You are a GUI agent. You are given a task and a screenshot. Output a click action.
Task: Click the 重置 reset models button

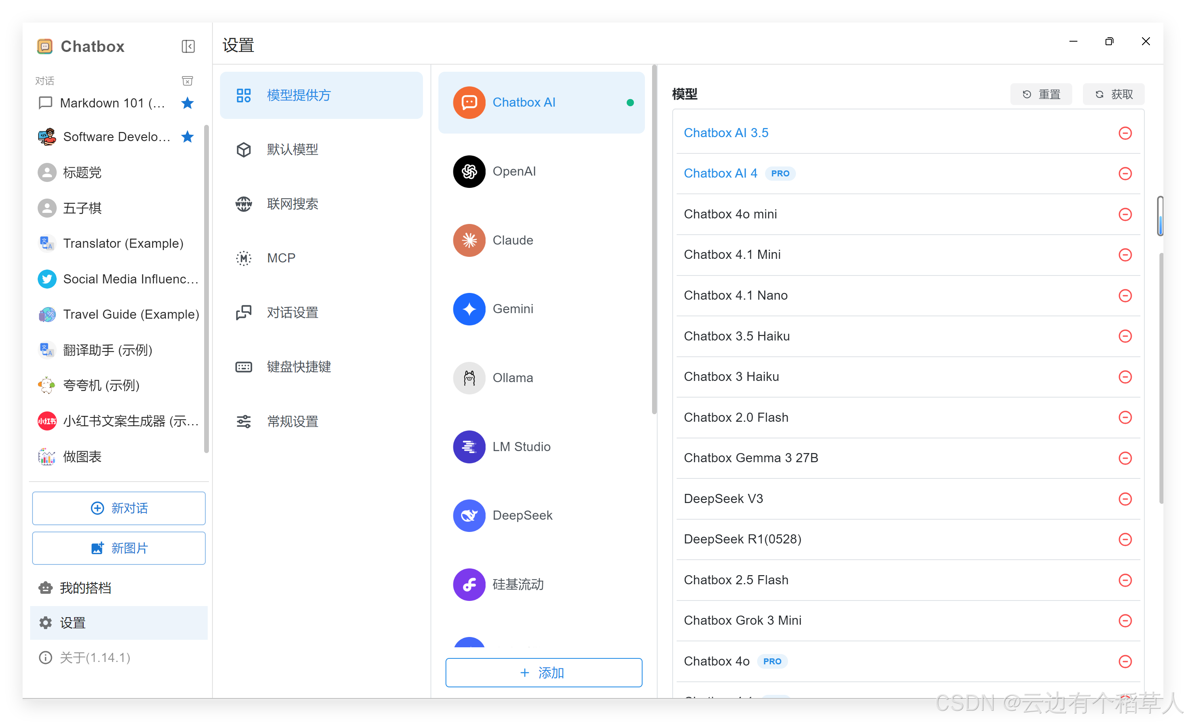click(1041, 94)
